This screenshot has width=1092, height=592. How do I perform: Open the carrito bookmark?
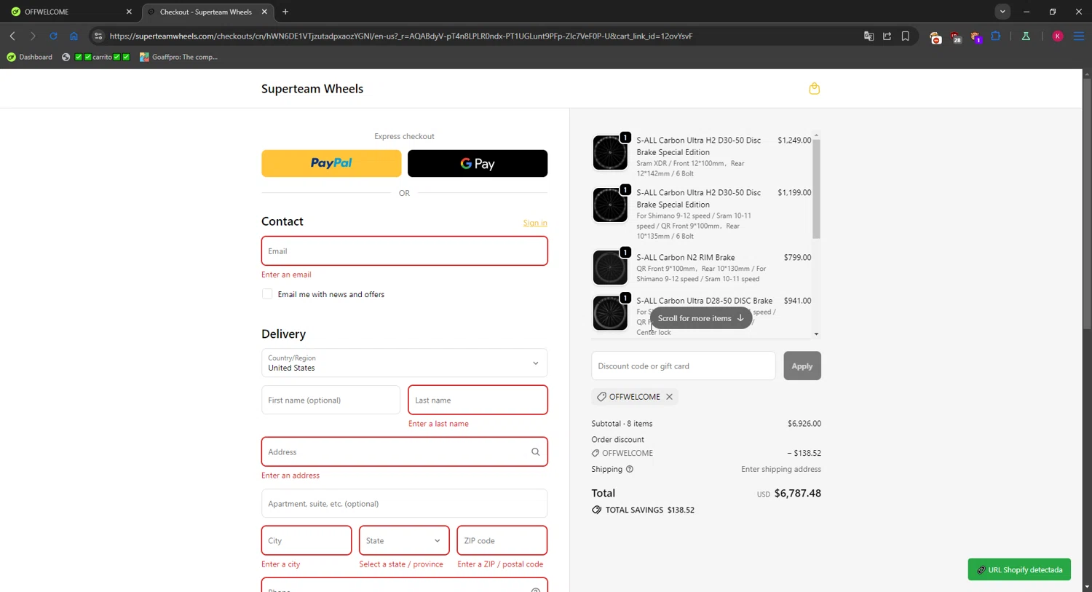click(x=96, y=57)
